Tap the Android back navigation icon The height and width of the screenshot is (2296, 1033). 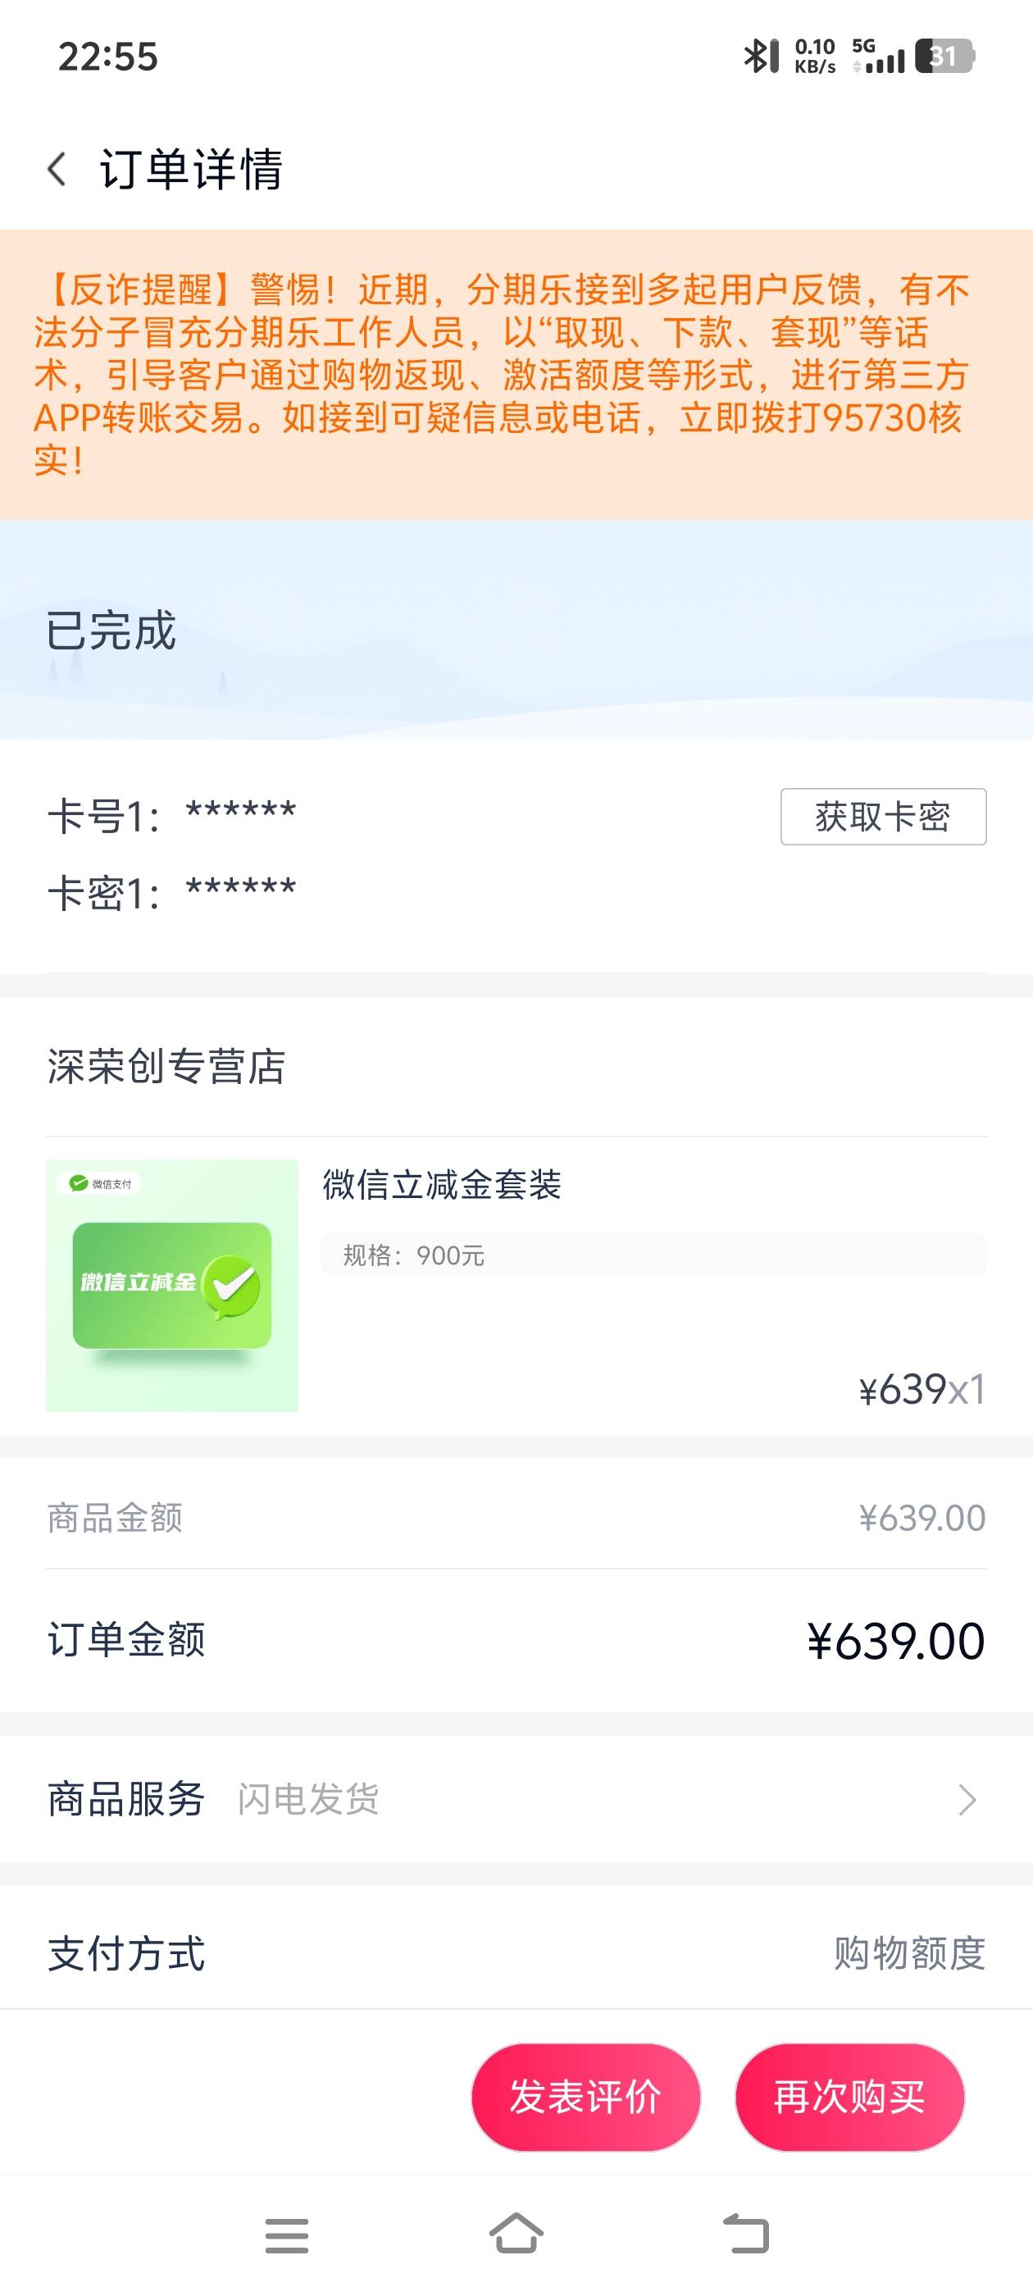tap(746, 2234)
